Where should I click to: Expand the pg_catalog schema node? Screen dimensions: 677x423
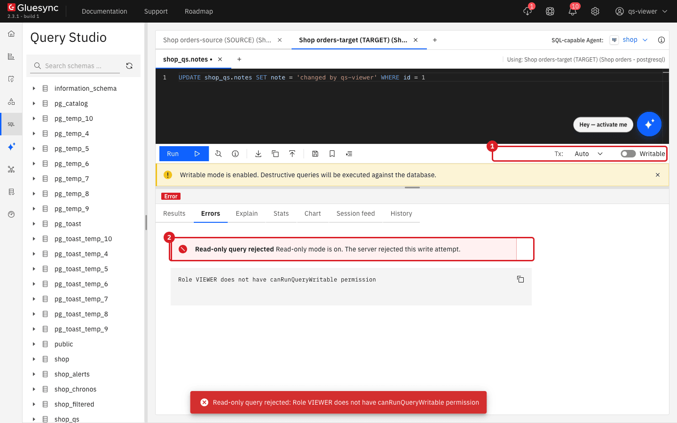click(x=34, y=103)
